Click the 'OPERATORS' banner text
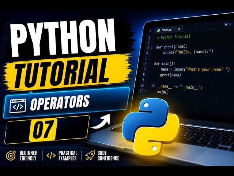The width and height of the screenshot is (234, 176). click(x=60, y=102)
